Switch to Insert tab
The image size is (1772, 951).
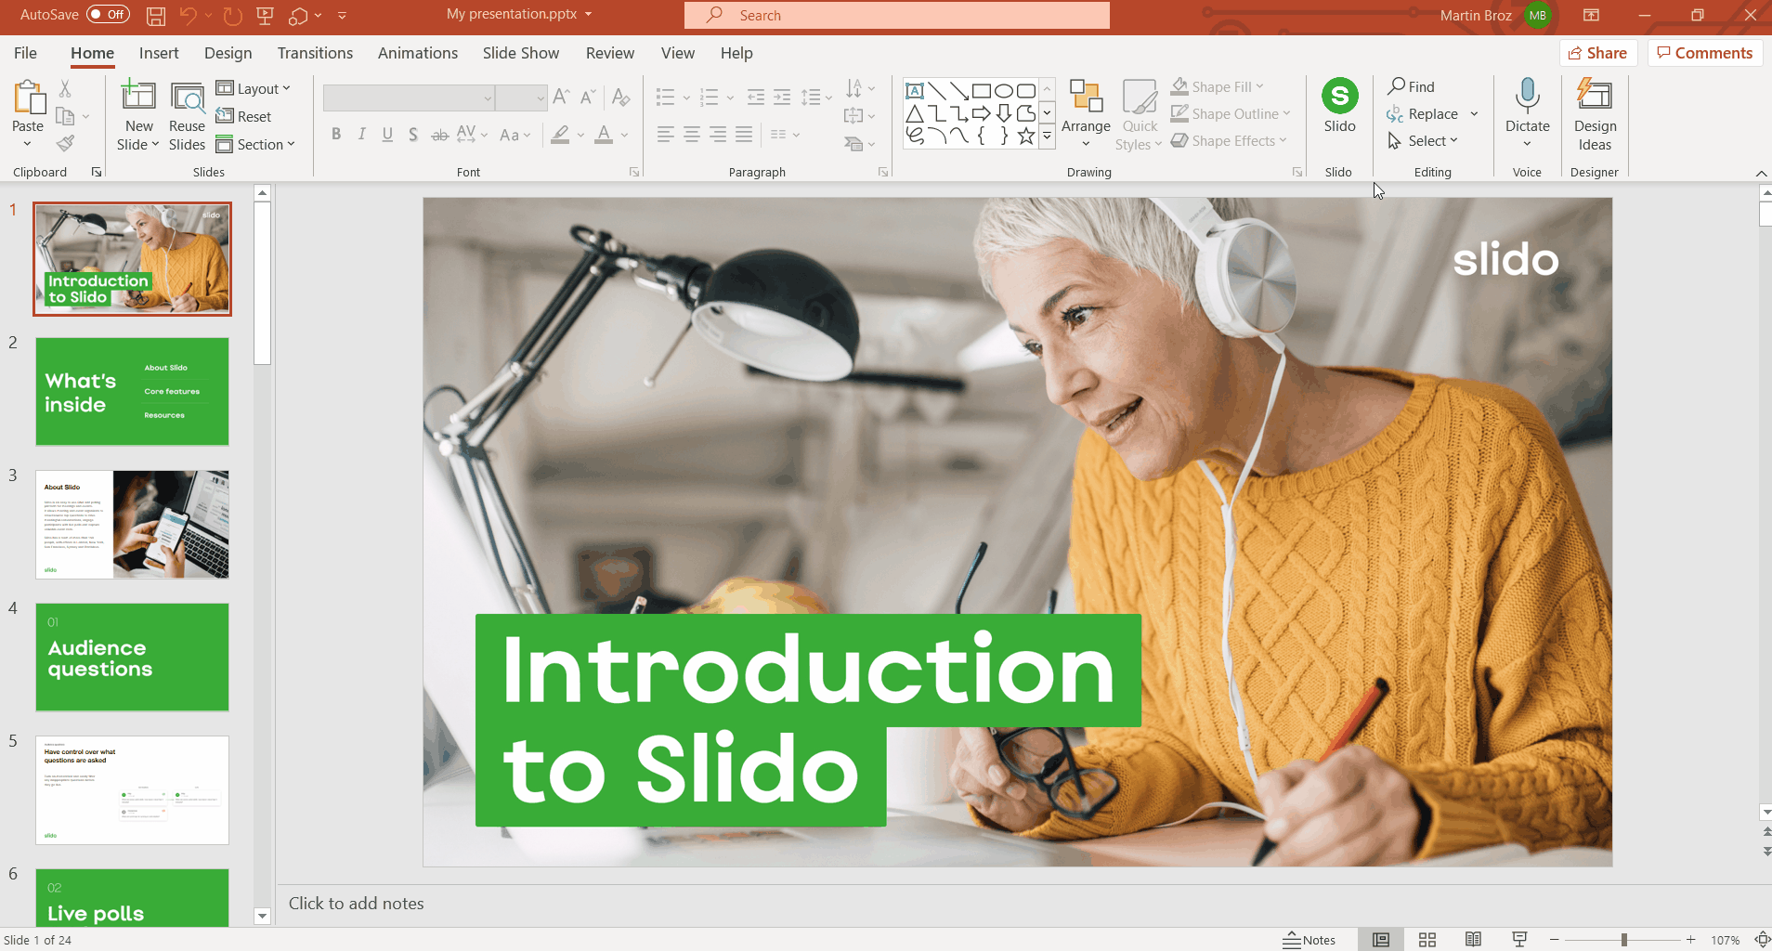coord(159,53)
